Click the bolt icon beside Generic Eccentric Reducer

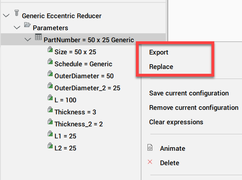click(x=16, y=13)
